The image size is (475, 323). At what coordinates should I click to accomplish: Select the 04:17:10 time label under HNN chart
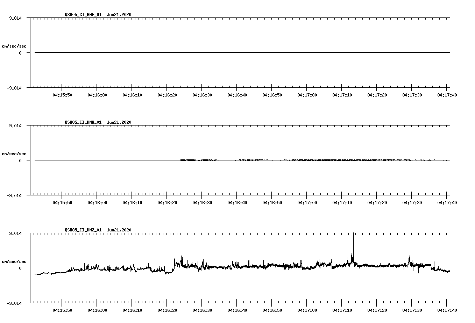[x=342, y=202]
